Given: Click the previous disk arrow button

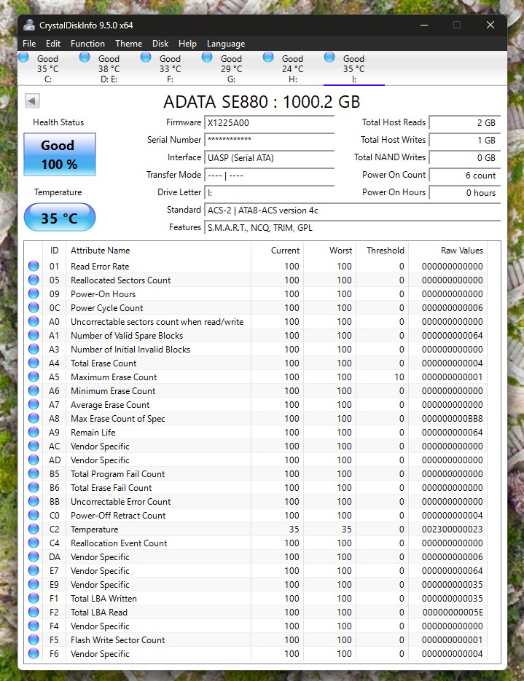Looking at the screenshot, I should (x=32, y=101).
